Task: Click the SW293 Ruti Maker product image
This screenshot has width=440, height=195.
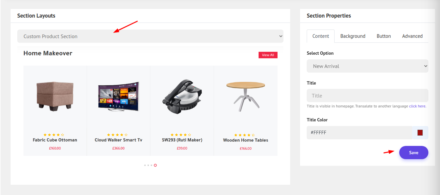Action: (x=182, y=96)
